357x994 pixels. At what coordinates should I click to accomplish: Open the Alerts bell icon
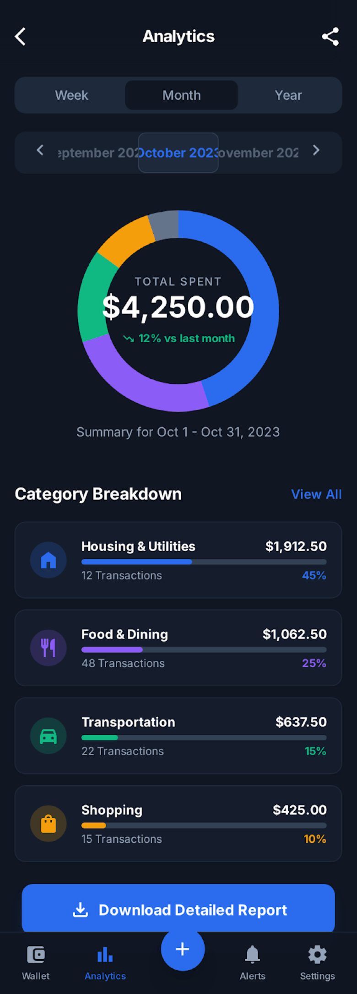click(252, 955)
